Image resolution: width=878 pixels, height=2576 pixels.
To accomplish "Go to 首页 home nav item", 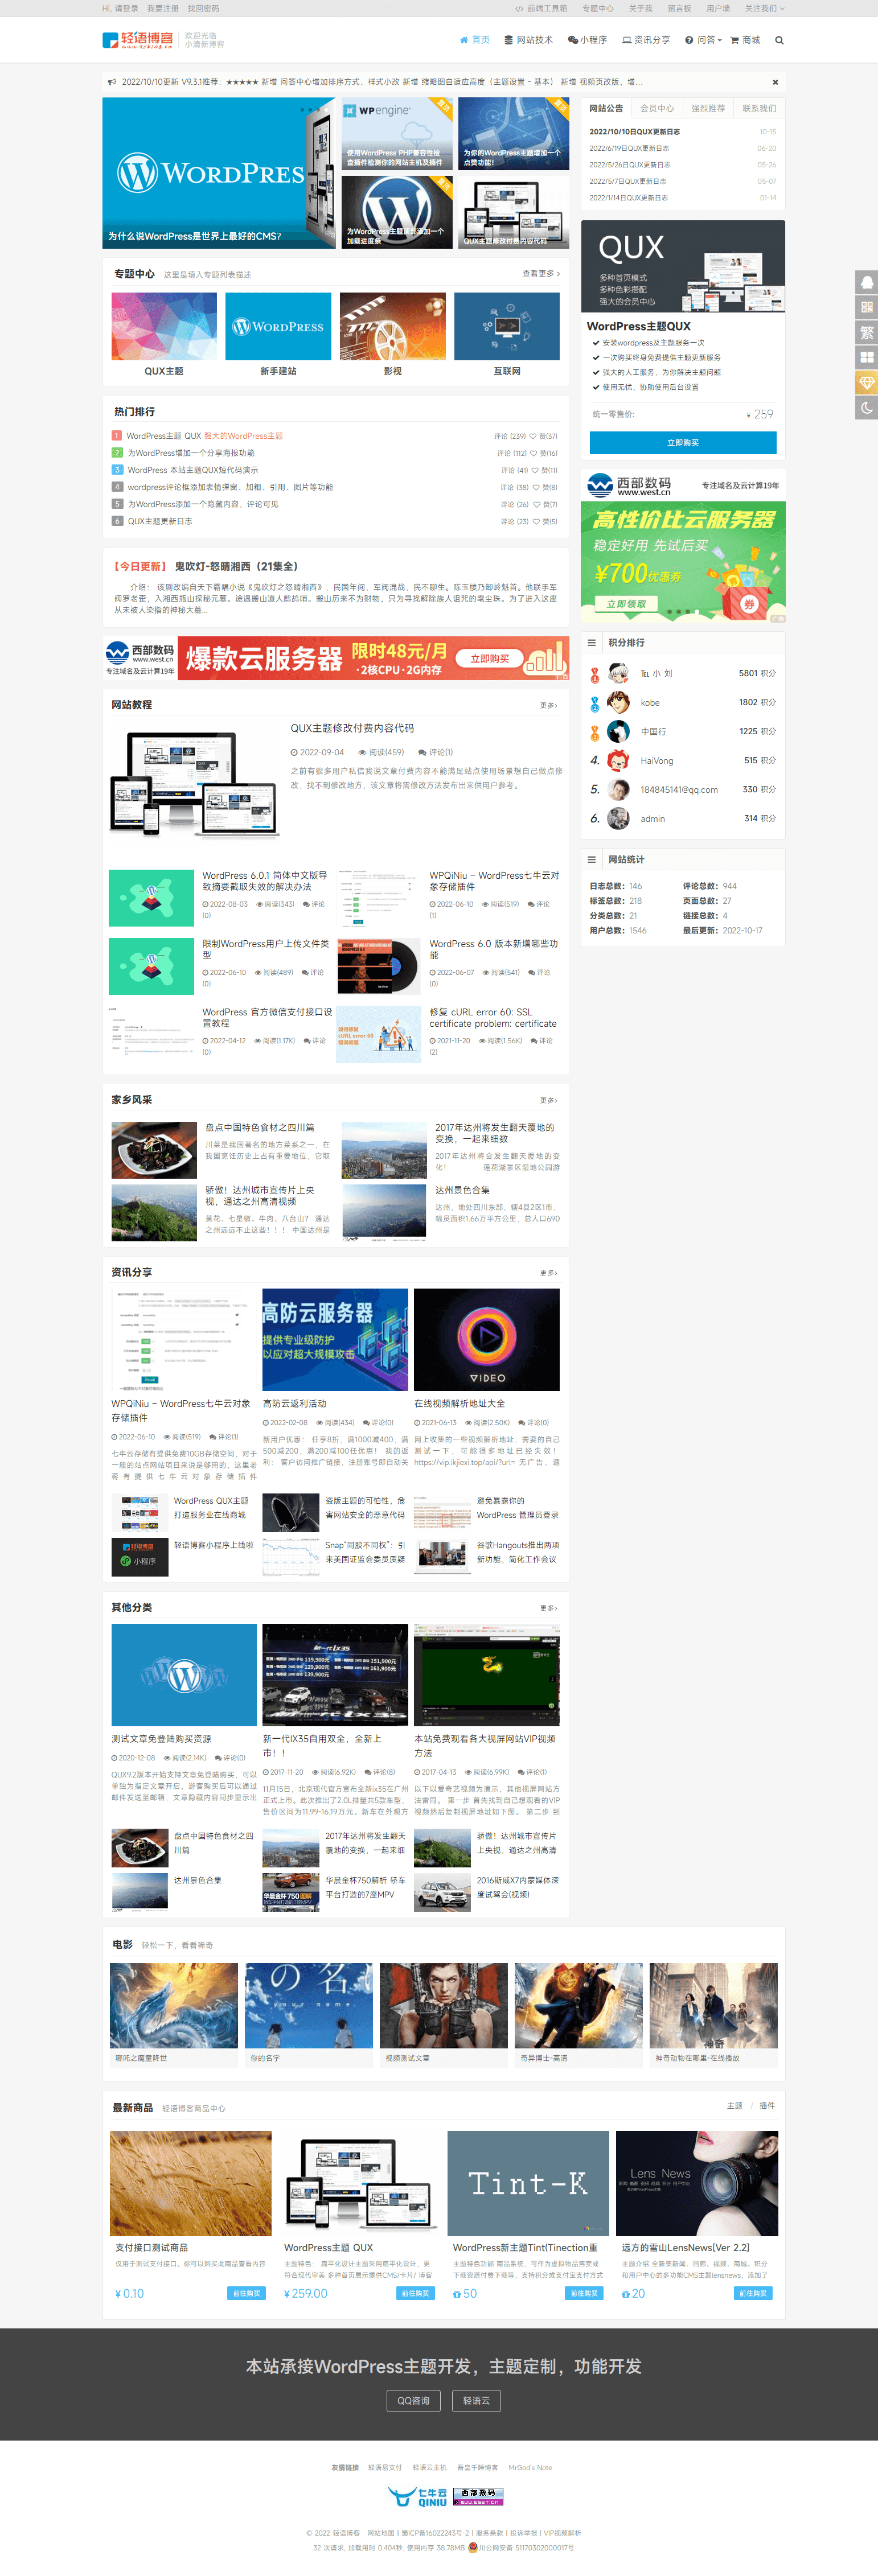I will point(474,40).
